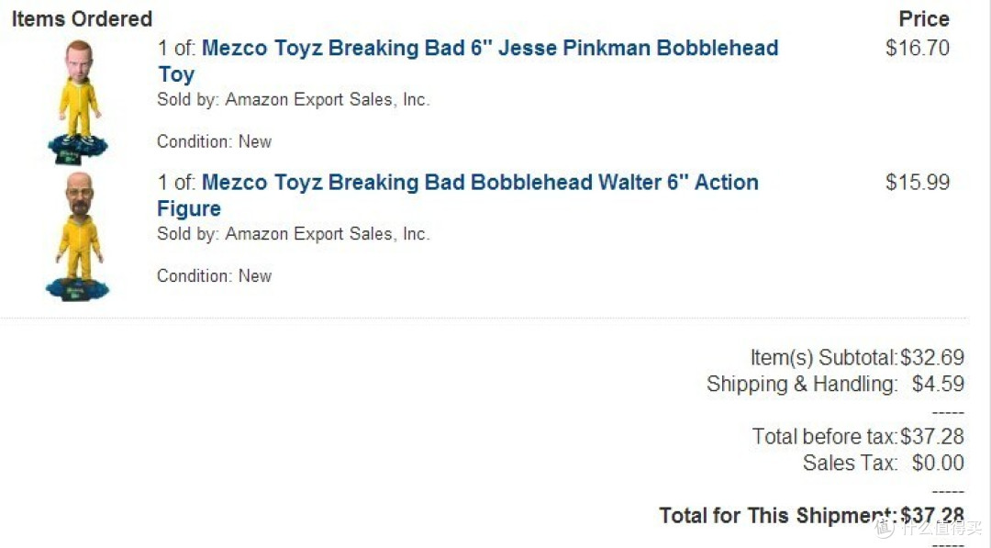The height and width of the screenshot is (548, 991).
Task: Click the Total for This Shipment amount
Action: (x=932, y=516)
